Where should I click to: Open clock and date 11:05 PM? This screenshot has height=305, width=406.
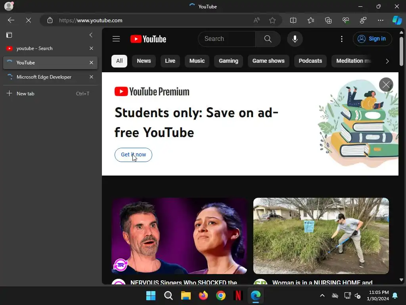point(379,295)
